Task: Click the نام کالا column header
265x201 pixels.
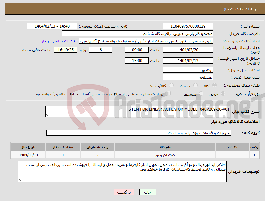Action: coord(165,147)
